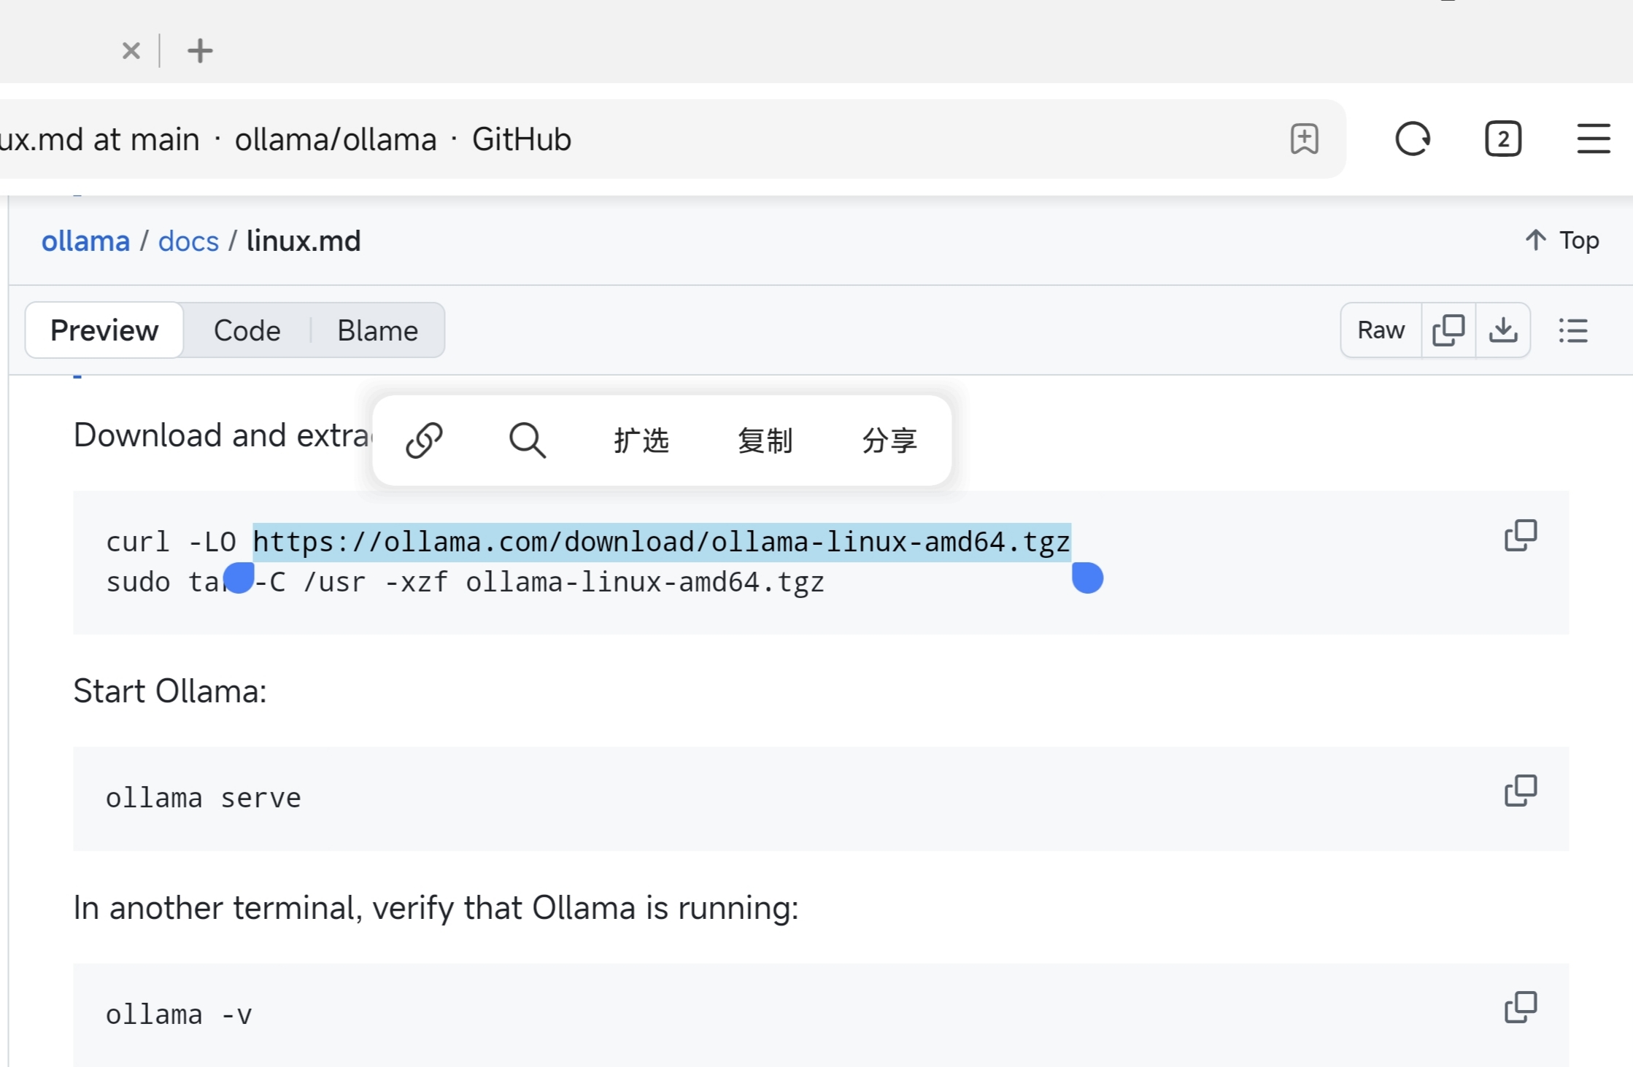Open the browser hamburger menu
1633x1067 pixels.
point(1594,139)
